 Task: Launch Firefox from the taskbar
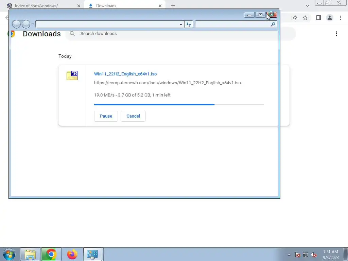72,254
